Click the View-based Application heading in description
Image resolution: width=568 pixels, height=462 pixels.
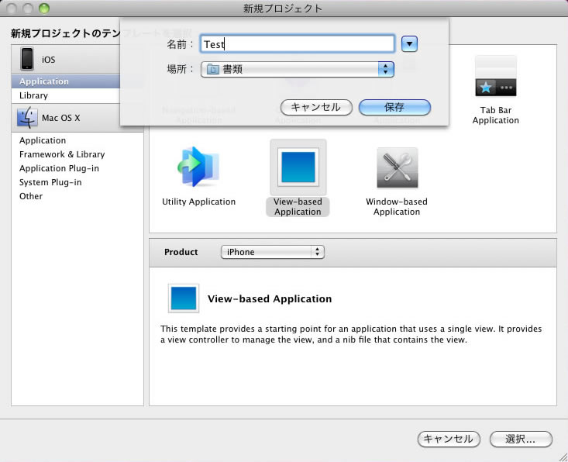270,298
